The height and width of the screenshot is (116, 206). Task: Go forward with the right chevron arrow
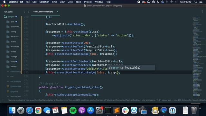pyautogui.click(x=29, y=12)
